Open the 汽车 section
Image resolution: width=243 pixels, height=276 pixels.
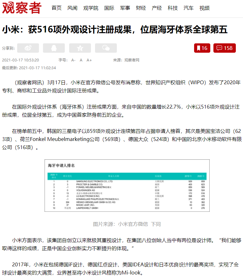(x=188, y=8)
